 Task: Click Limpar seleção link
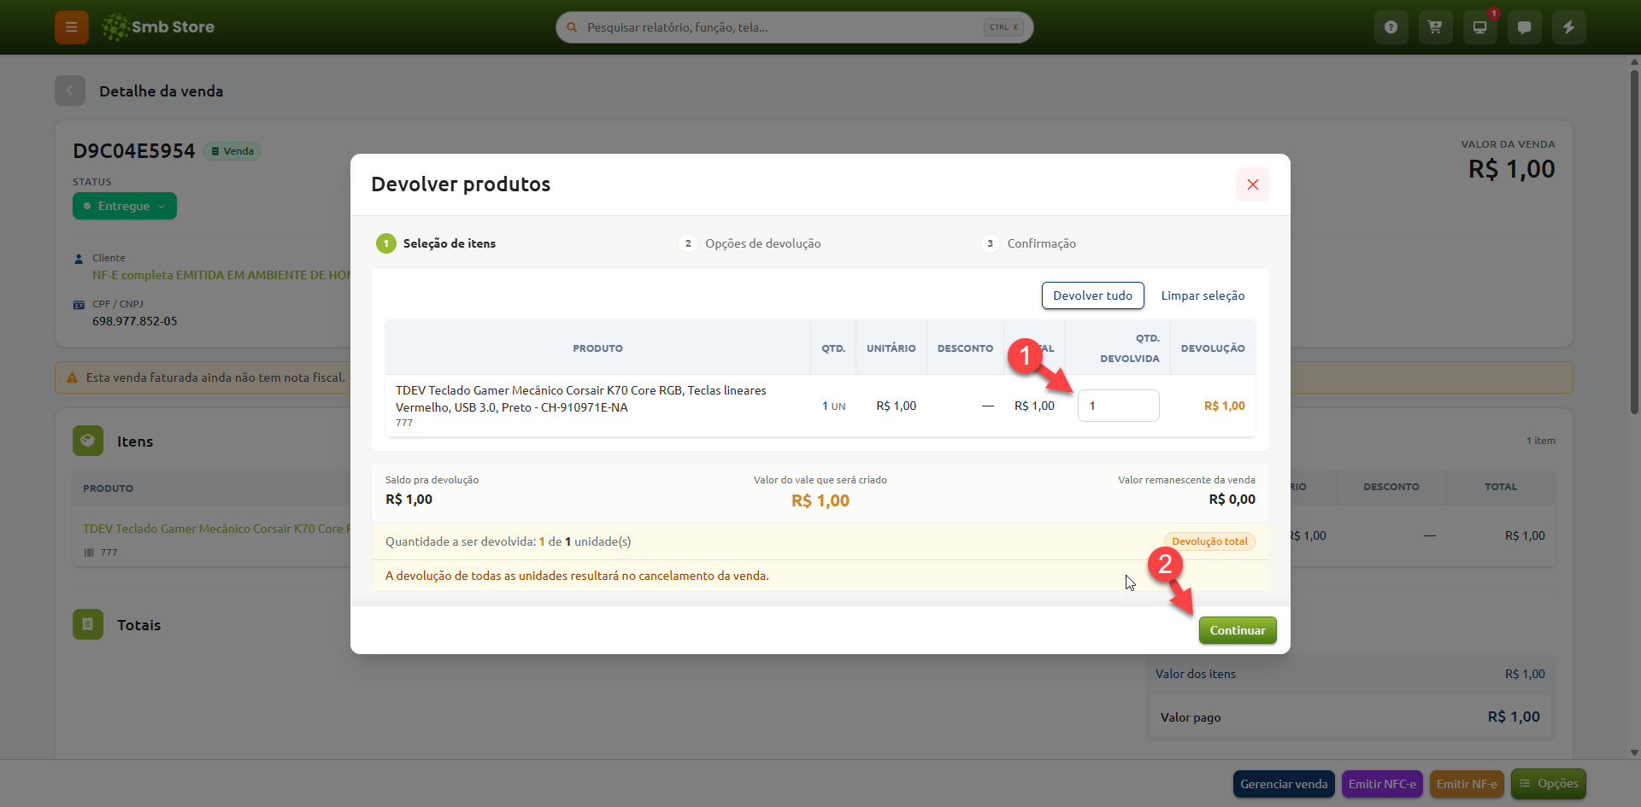pyautogui.click(x=1203, y=295)
